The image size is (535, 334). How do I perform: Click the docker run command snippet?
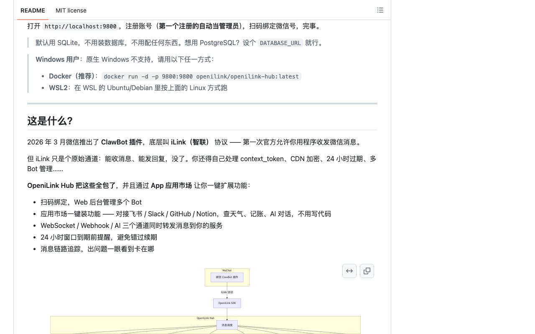[x=201, y=76]
